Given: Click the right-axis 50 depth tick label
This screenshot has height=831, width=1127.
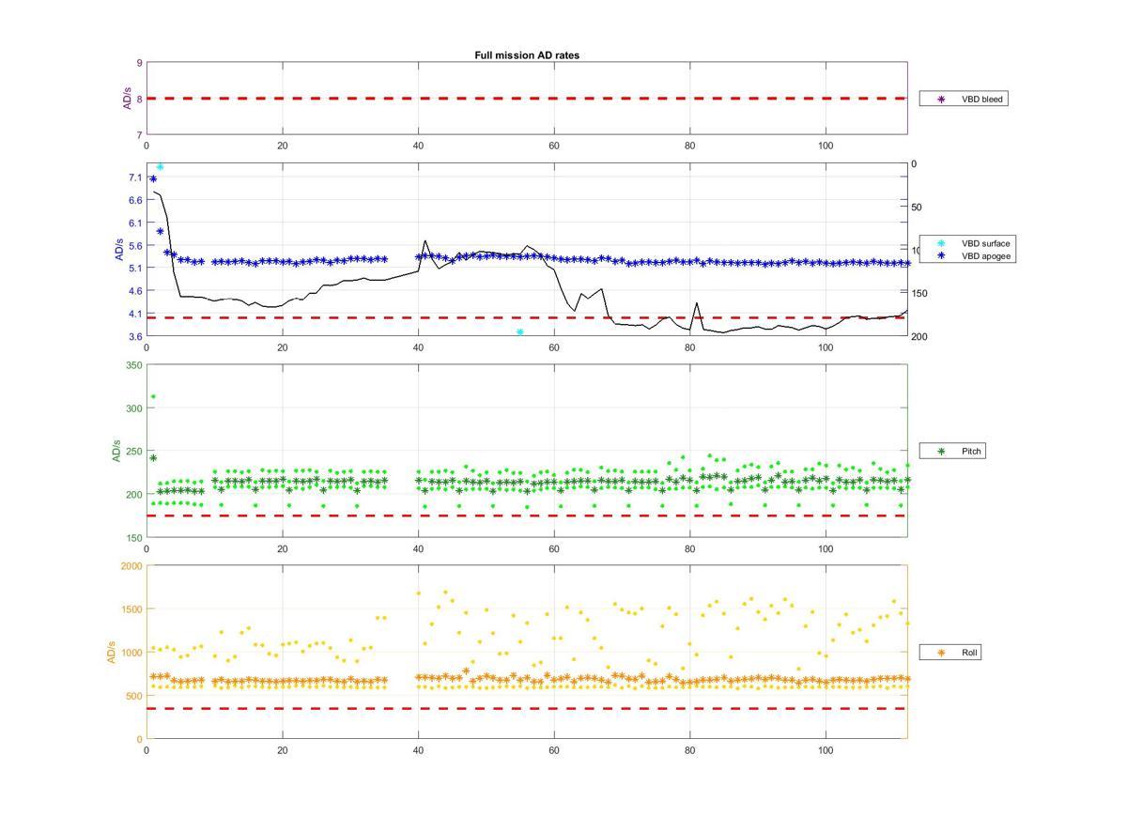Looking at the screenshot, I should pos(917,208).
